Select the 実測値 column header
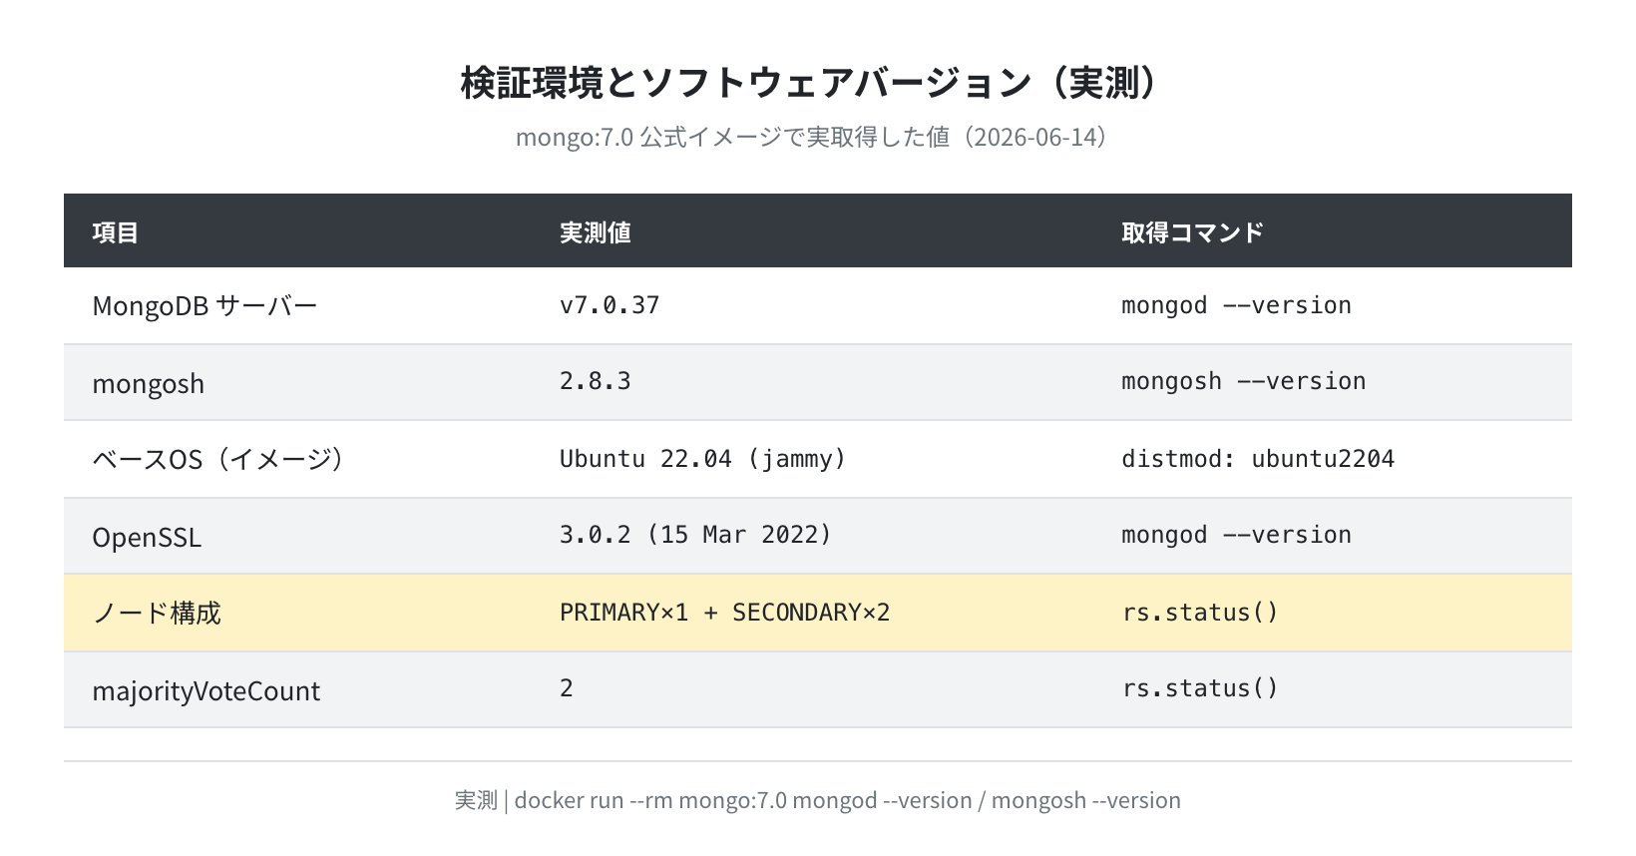This screenshot has height=856, width=1636. point(596,232)
